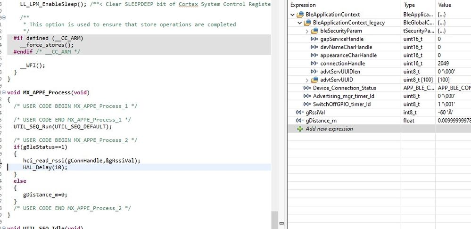Click the if(gBleStatus==1) line
The height and width of the screenshot is (229, 471).
41,147
